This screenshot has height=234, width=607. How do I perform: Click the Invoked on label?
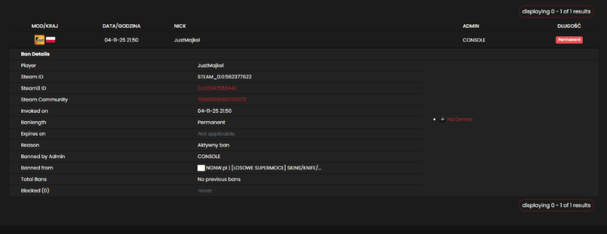click(35, 111)
